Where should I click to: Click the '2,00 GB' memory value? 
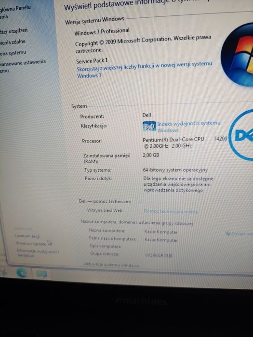pyautogui.click(x=151, y=155)
